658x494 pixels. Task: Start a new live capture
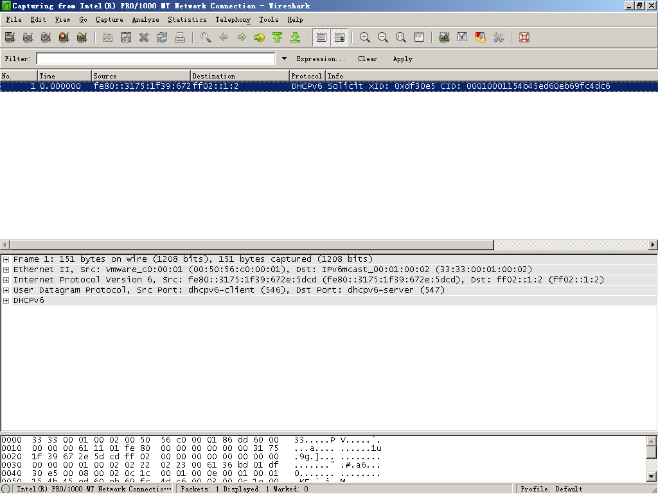tap(46, 37)
